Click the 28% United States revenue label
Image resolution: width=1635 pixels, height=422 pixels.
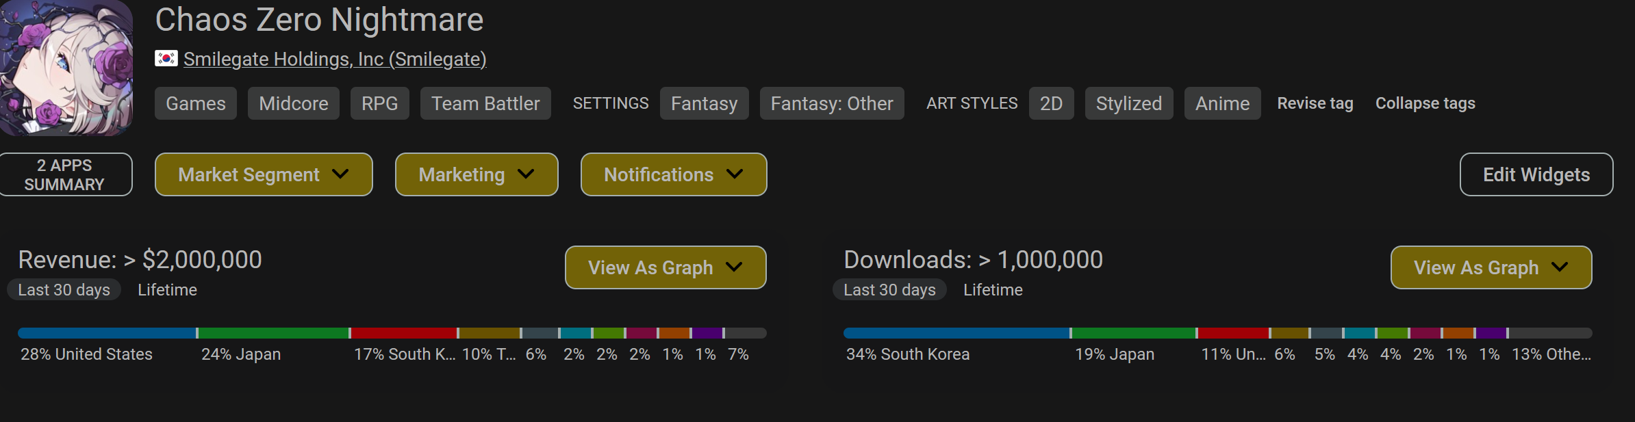[x=87, y=354]
